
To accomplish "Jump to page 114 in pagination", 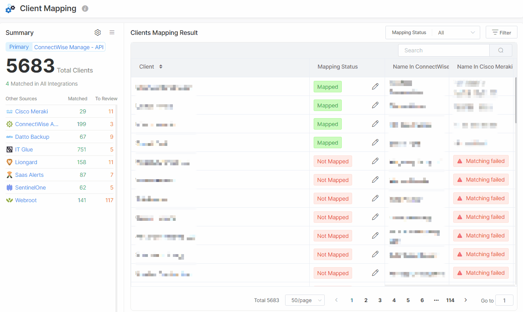I will point(450,300).
